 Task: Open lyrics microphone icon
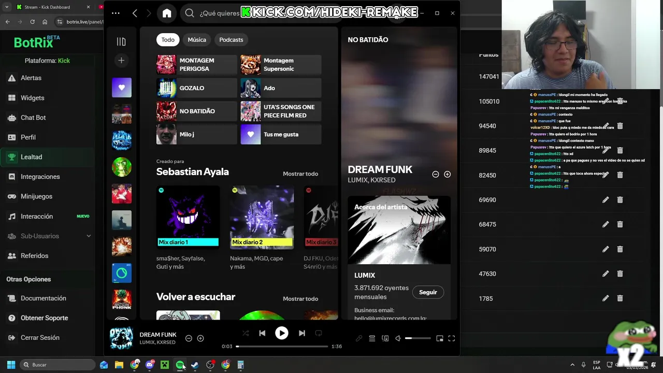[358, 338]
